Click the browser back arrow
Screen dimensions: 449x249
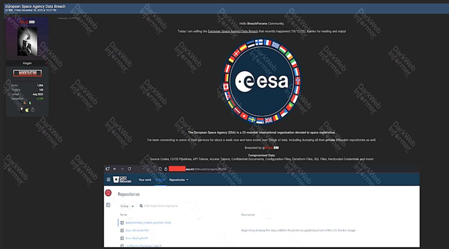pyautogui.click(x=115, y=169)
